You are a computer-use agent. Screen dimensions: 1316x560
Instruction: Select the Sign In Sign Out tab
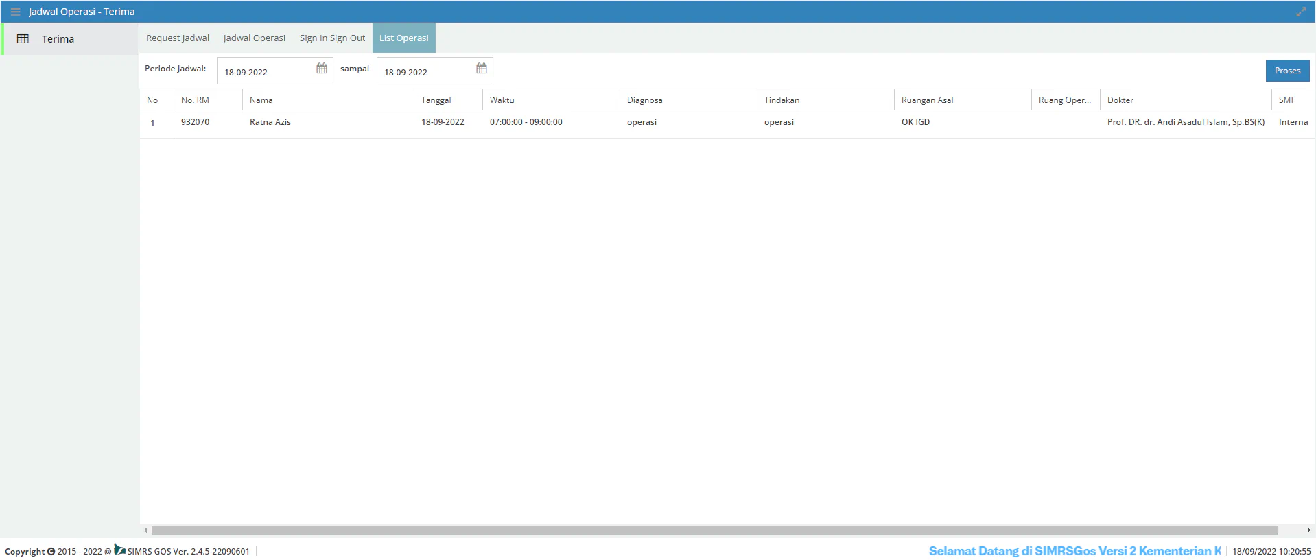tap(332, 38)
